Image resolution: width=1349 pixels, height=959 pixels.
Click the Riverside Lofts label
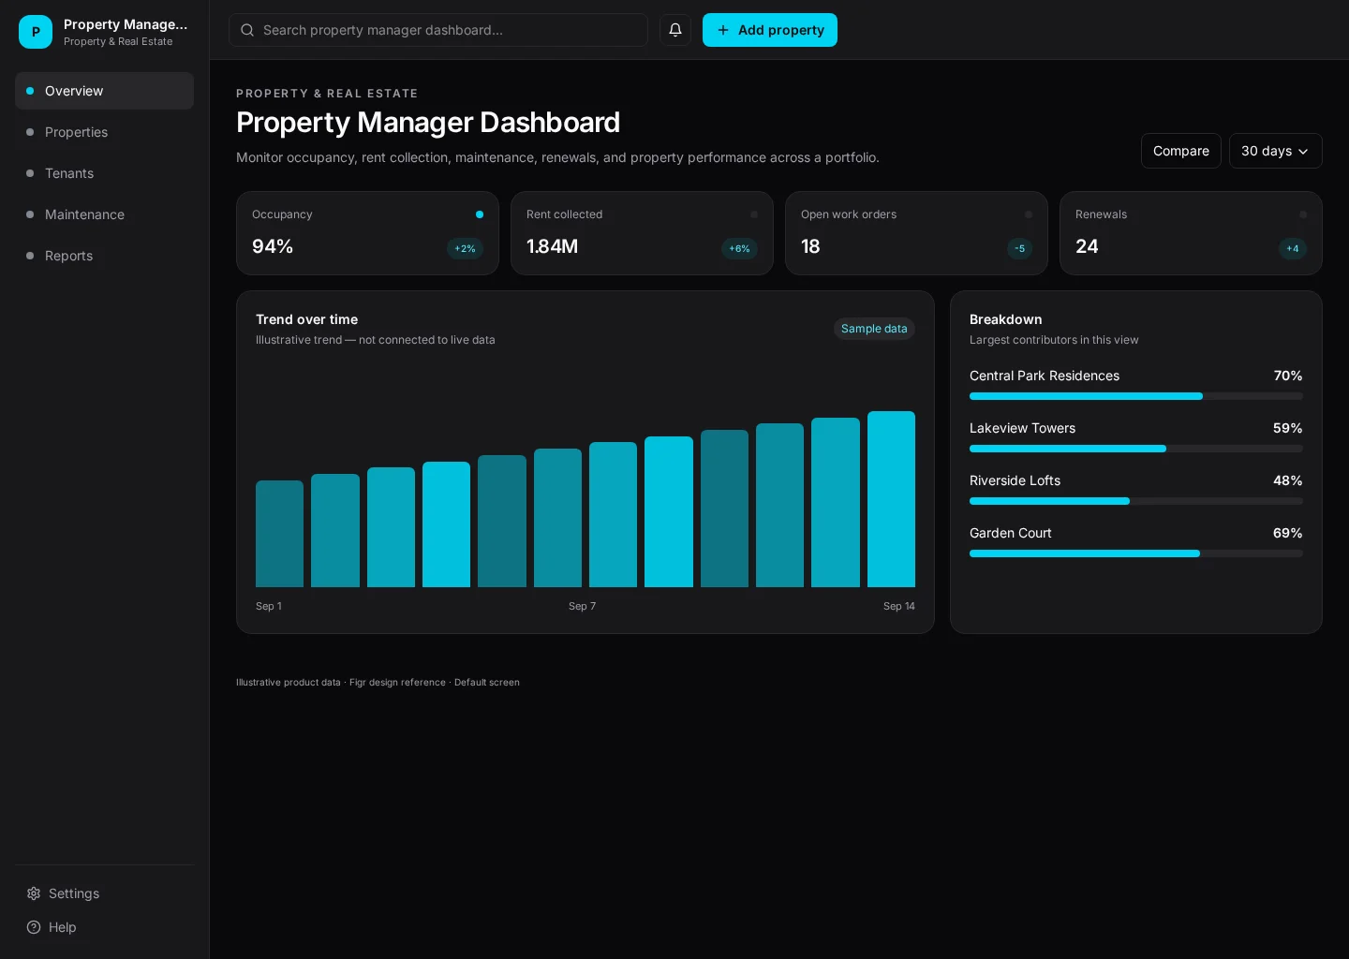1015,480
